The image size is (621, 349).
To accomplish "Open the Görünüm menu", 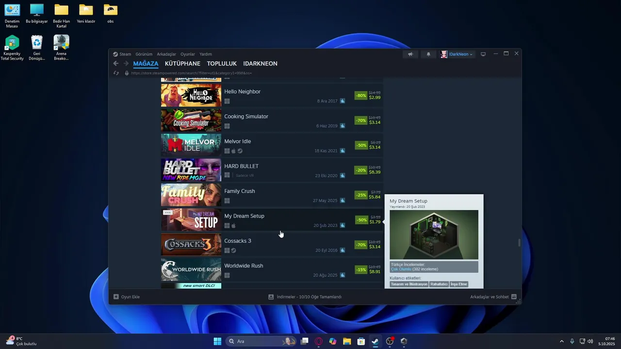I will (144, 54).
